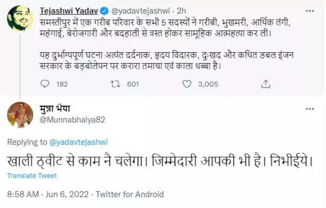Image resolution: width=326 pixels, height=208 pixels.
Task: Open three-dot menu on Tejashwi Yadav's tweet
Action: coord(310,11)
